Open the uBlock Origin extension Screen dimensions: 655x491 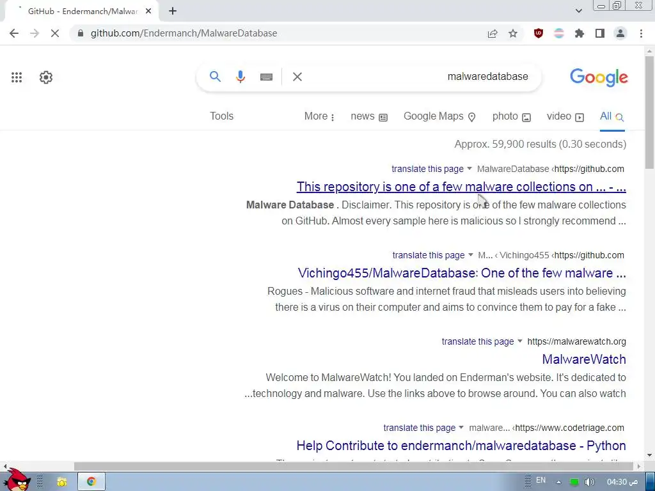(x=539, y=33)
